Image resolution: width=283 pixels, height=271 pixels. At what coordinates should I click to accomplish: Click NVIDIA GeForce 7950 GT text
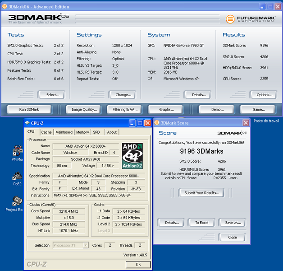(x=183, y=46)
